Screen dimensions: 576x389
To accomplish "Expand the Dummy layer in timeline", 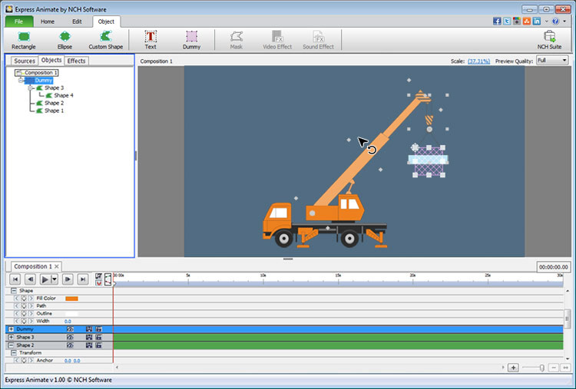I will click(x=11, y=329).
